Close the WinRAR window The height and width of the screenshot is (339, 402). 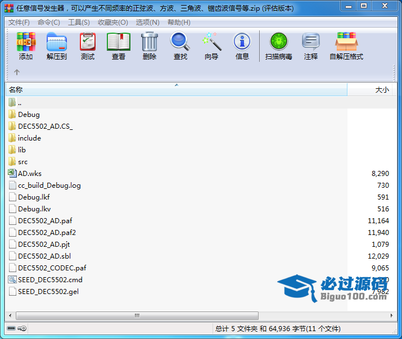point(385,6)
